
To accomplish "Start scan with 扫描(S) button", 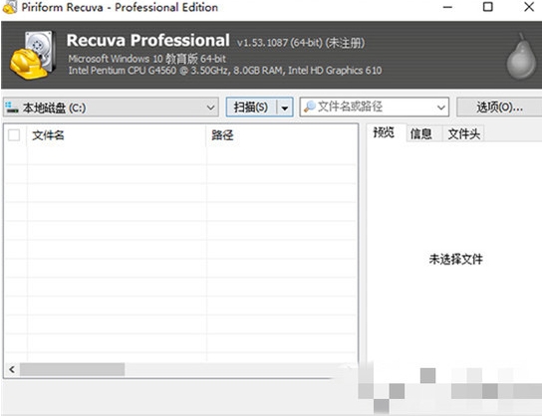I will (251, 107).
